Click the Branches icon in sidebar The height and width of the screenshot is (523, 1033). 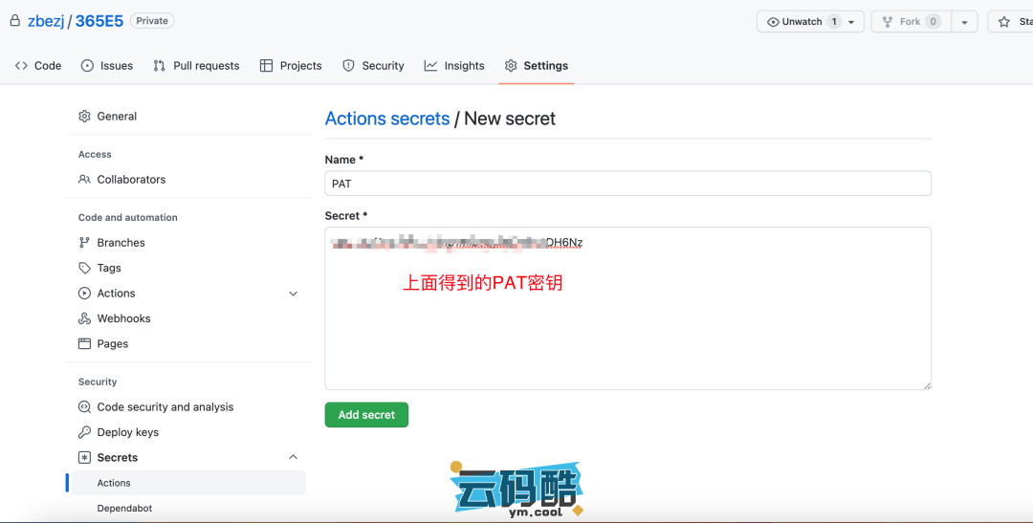85,243
